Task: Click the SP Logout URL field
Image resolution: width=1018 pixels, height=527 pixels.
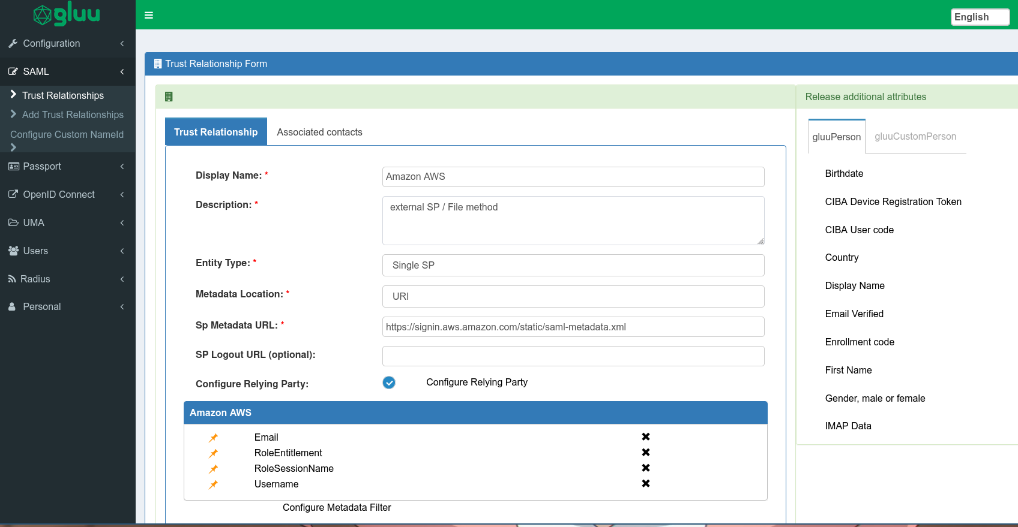Action: pyautogui.click(x=573, y=356)
